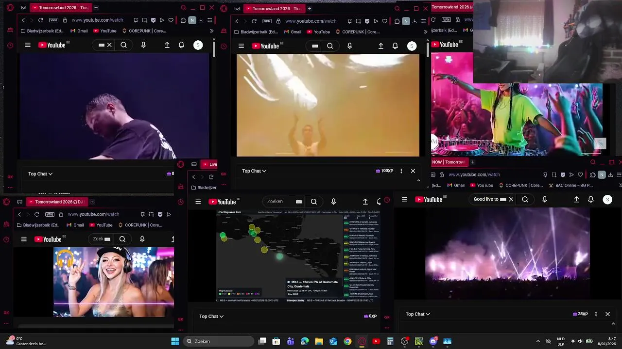This screenshot has width=622, height=349.
Task: Toggle bookmark heart in top-middle window
Action: 384,21
